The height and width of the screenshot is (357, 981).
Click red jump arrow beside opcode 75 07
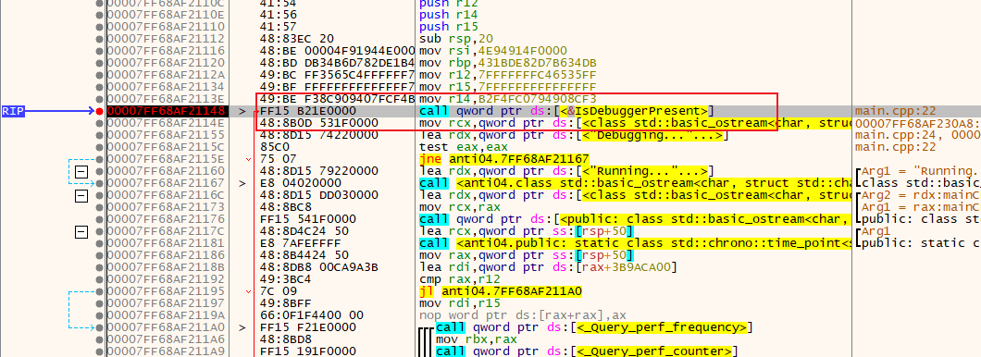point(250,159)
